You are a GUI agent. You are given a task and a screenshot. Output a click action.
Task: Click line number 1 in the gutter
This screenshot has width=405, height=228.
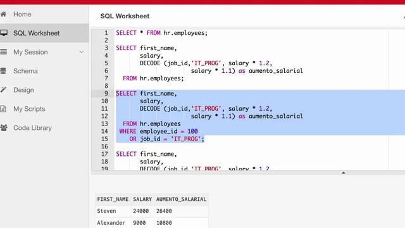click(x=106, y=33)
